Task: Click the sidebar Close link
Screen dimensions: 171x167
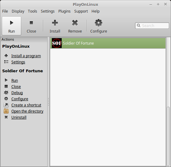Action: point(16,86)
